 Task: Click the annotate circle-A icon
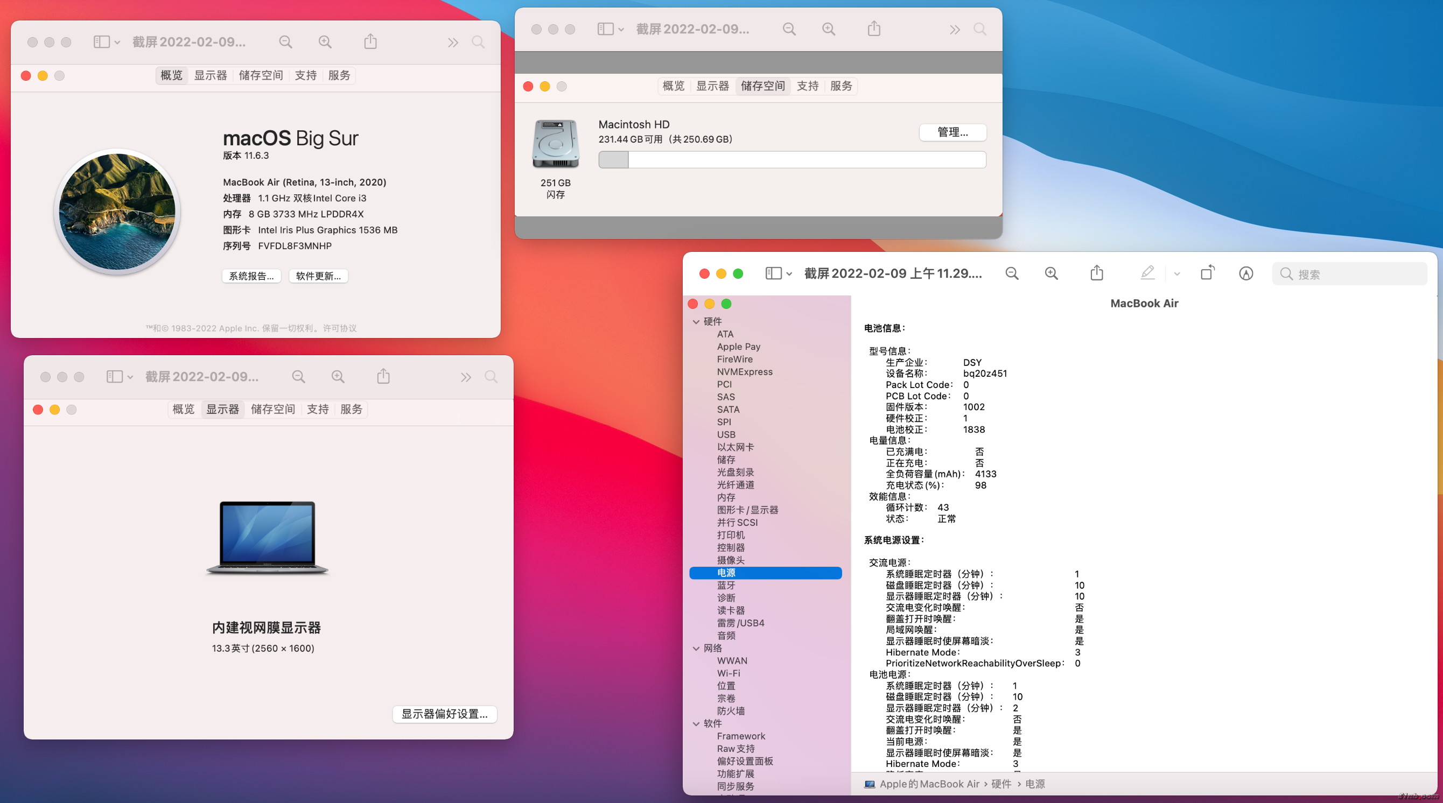click(1246, 273)
